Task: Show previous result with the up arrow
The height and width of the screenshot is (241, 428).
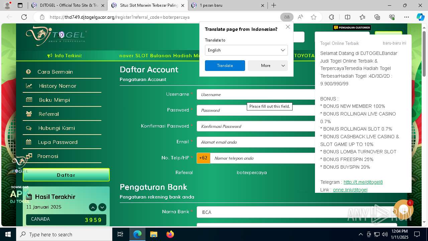Action: pyautogui.click(x=93, y=207)
